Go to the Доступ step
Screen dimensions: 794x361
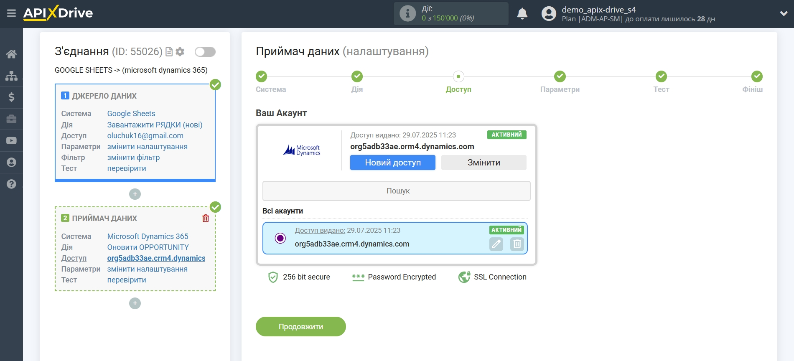(x=458, y=76)
